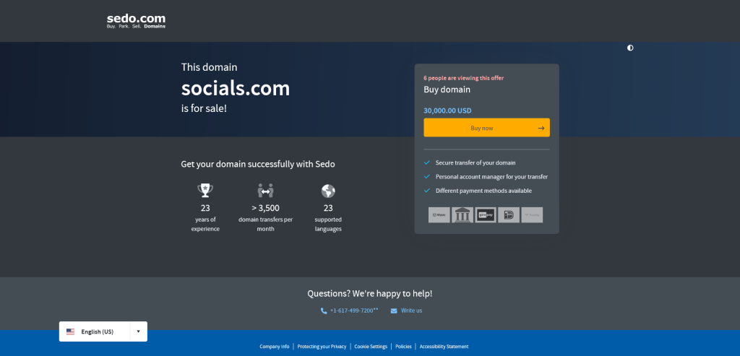740x356 pixels.
Task: Click 'Personal account manager for your transfer' text
Action: coord(491,177)
